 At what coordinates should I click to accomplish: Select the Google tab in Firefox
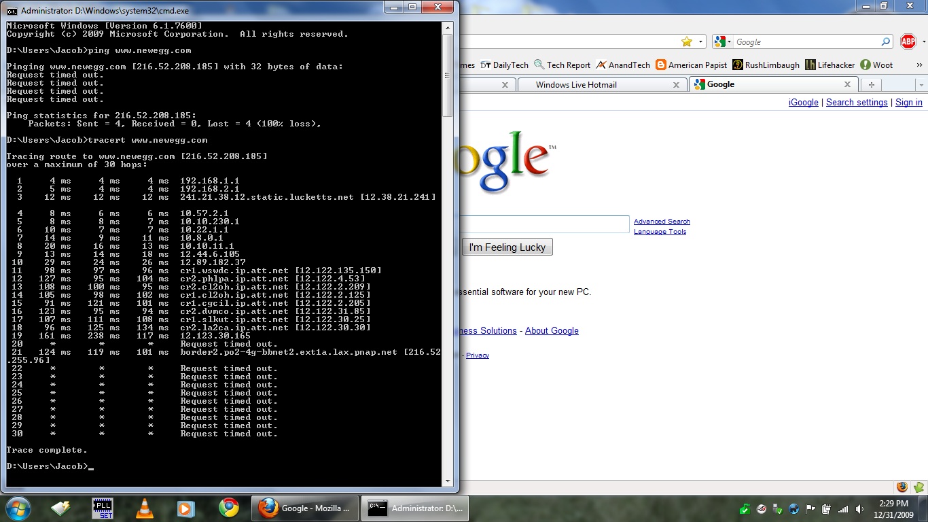pyautogui.click(x=774, y=84)
